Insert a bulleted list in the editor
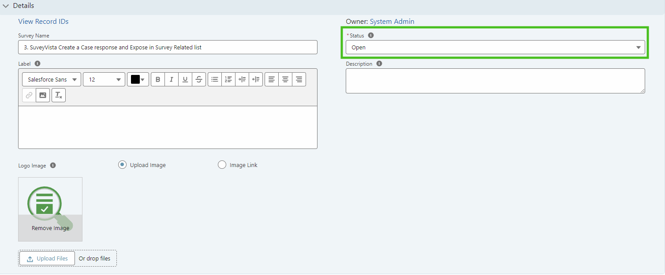The height and width of the screenshot is (275, 665). [214, 79]
